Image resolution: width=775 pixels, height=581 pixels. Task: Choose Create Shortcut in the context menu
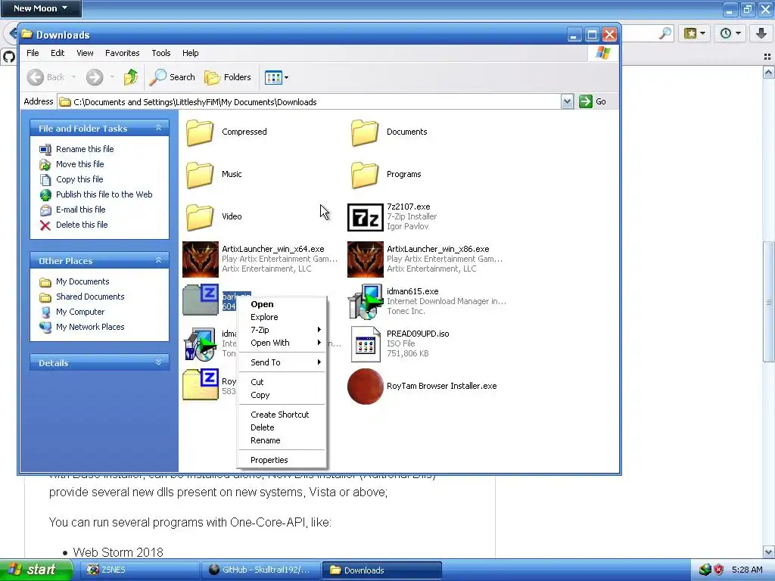coord(282,415)
